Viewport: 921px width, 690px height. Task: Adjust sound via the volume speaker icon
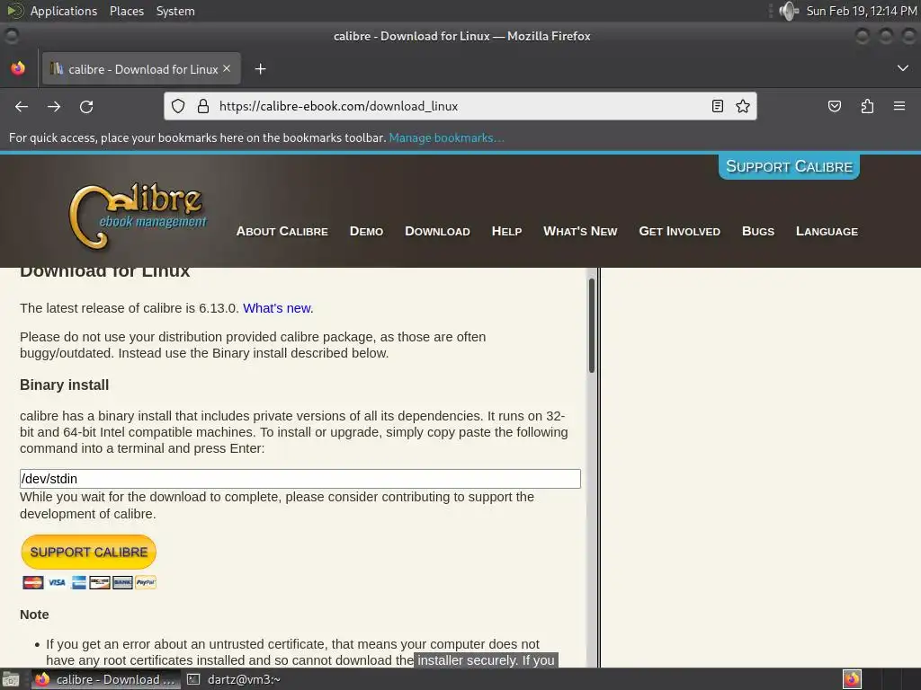pos(788,11)
